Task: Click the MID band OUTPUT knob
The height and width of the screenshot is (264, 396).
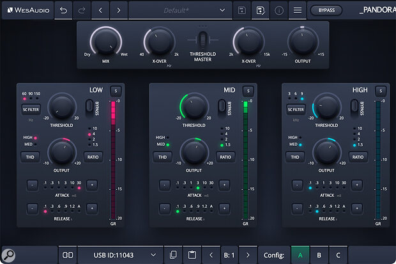Action: tap(194, 152)
